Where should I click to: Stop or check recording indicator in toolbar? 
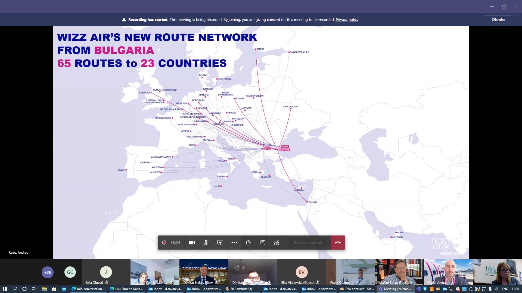point(164,243)
